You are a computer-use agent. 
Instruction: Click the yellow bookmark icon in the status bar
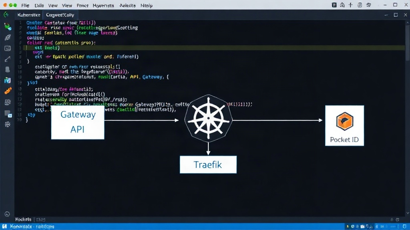[x=348, y=227]
